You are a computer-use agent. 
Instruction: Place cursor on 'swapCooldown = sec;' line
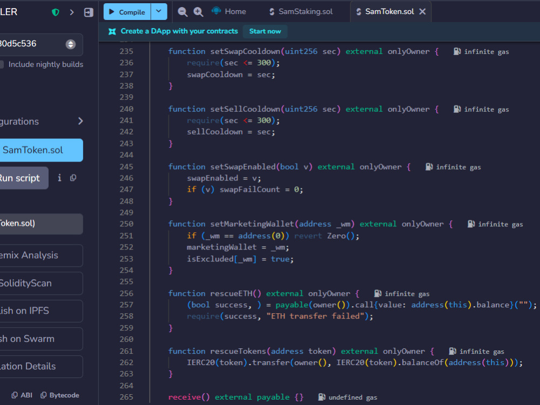[231, 75]
